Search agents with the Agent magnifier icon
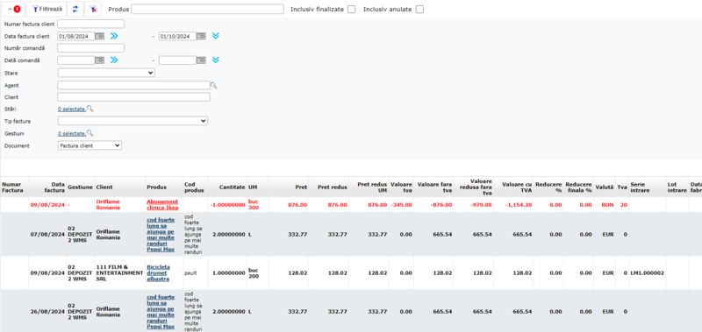 tap(213, 85)
